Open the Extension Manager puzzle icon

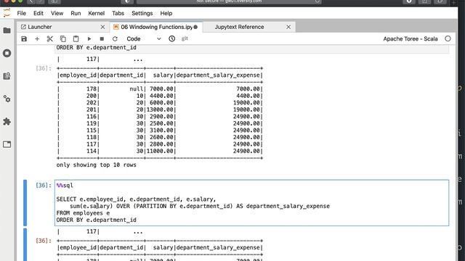pos(7,122)
